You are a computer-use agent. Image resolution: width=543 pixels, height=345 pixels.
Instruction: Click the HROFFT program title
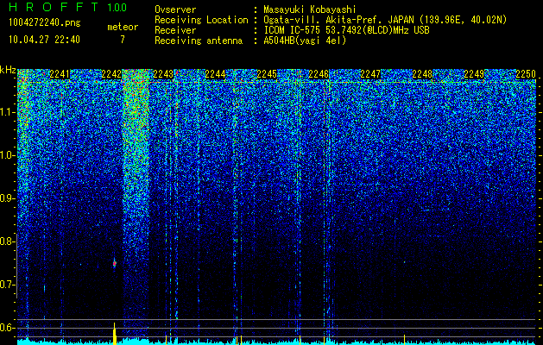click(54, 7)
